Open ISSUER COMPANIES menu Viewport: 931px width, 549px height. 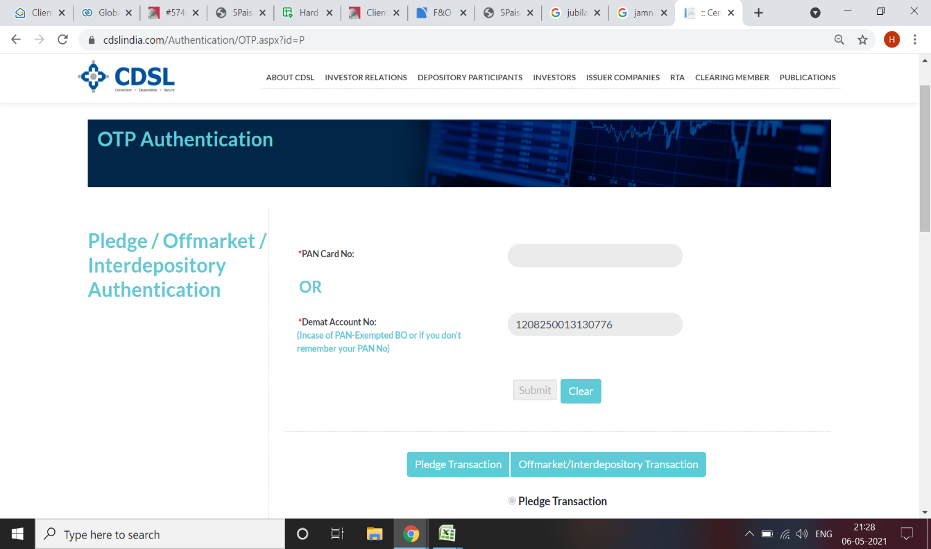623,77
